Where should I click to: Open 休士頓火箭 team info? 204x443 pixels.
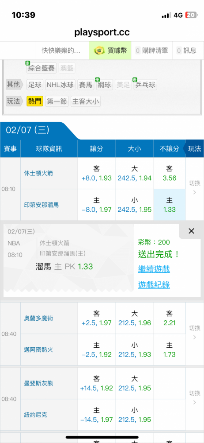pos(38,173)
